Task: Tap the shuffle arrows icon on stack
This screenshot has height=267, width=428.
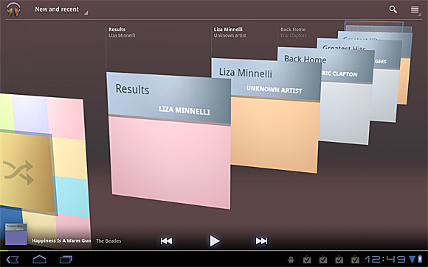Action: coord(18,173)
